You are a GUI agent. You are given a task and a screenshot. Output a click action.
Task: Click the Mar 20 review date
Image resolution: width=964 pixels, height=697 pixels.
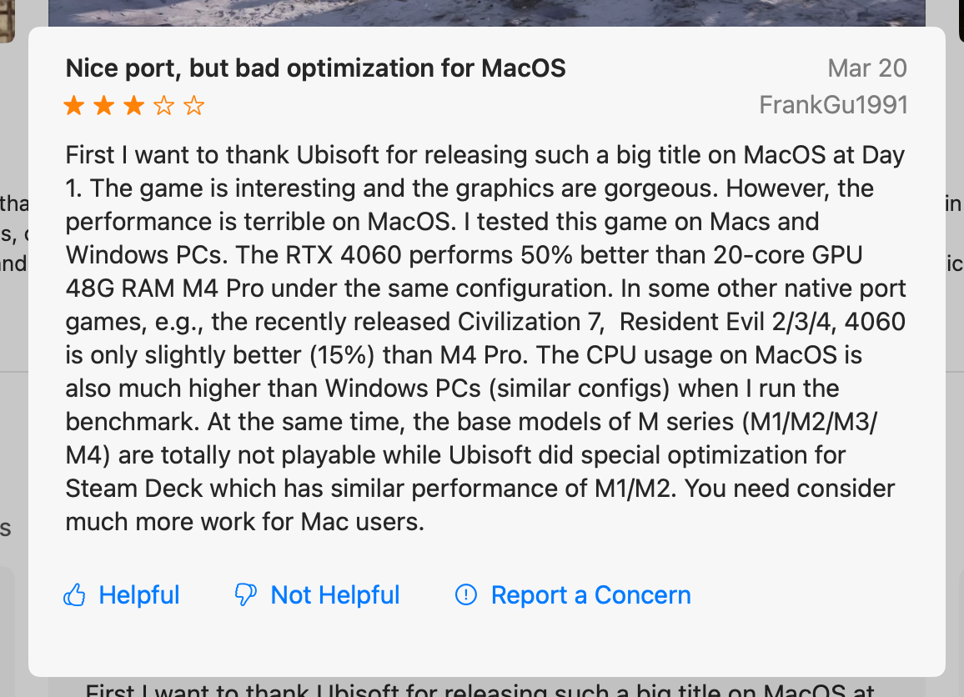point(867,68)
